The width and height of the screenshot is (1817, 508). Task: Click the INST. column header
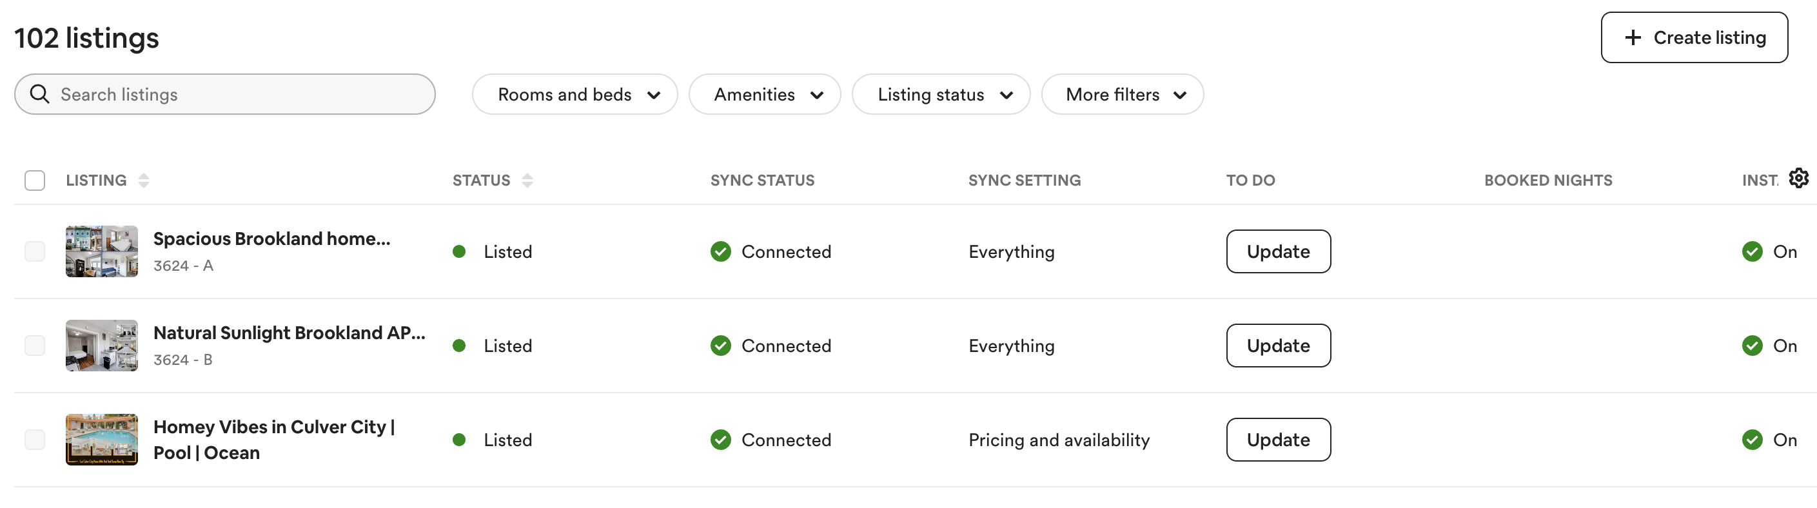1760,181
